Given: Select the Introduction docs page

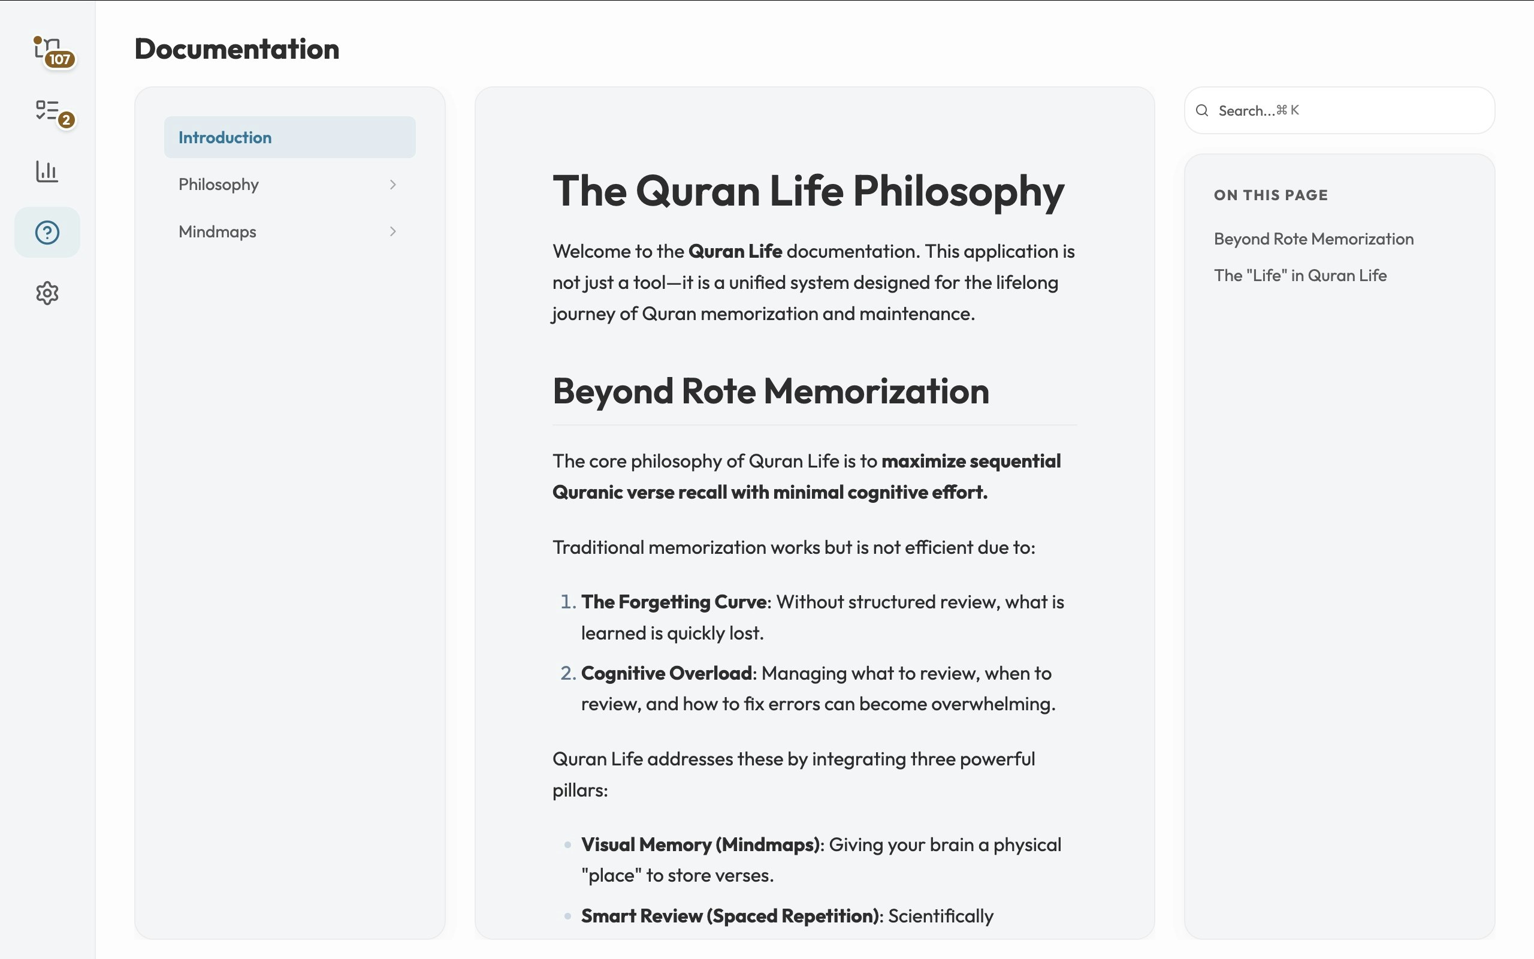Looking at the screenshot, I should (289, 137).
